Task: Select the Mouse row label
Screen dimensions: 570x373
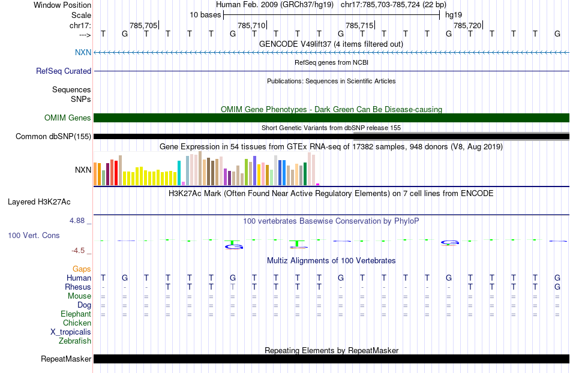Action: (x=79, y=296)
